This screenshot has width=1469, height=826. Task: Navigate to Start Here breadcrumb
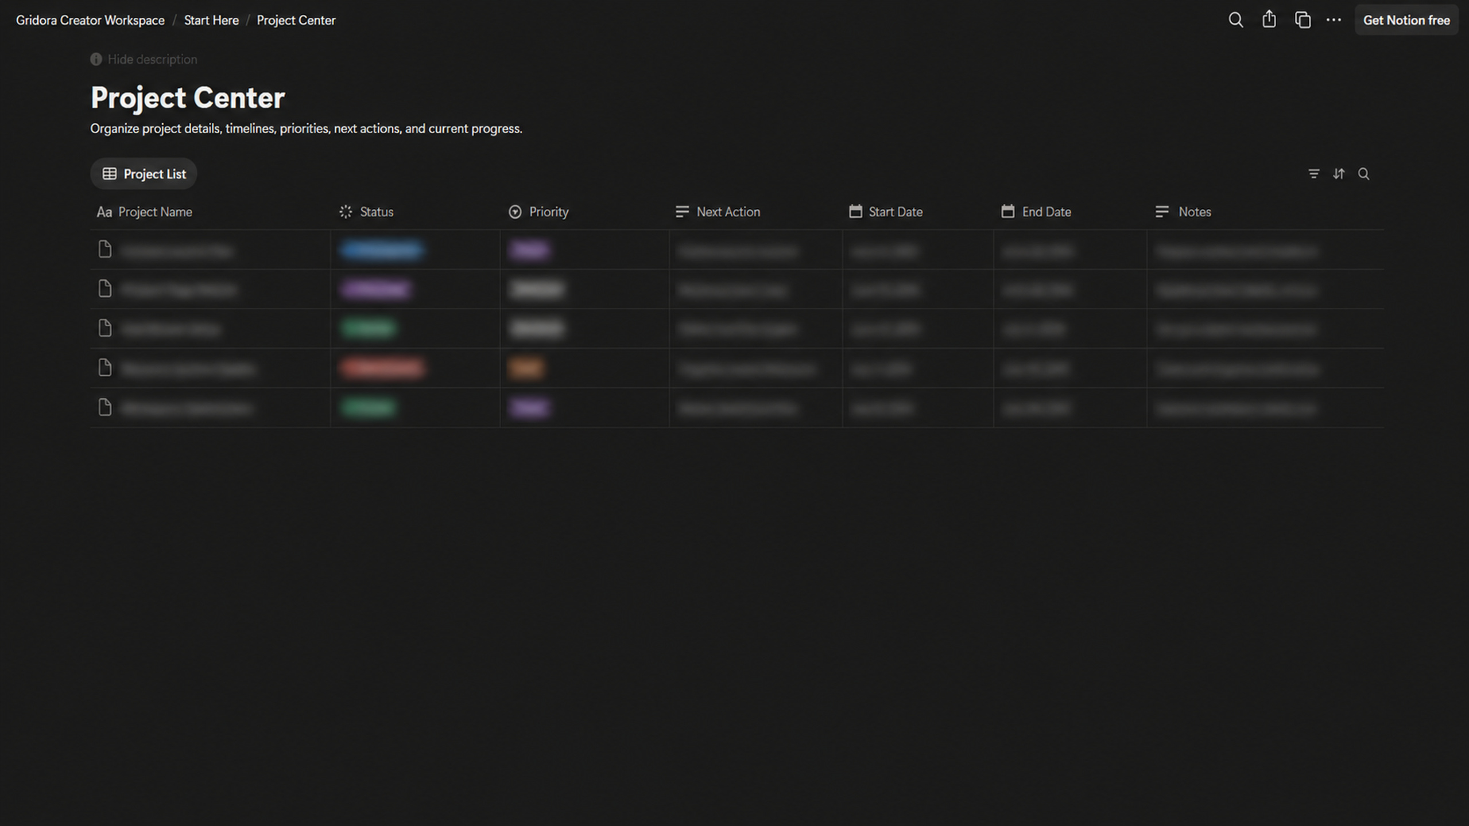point(211,20)
